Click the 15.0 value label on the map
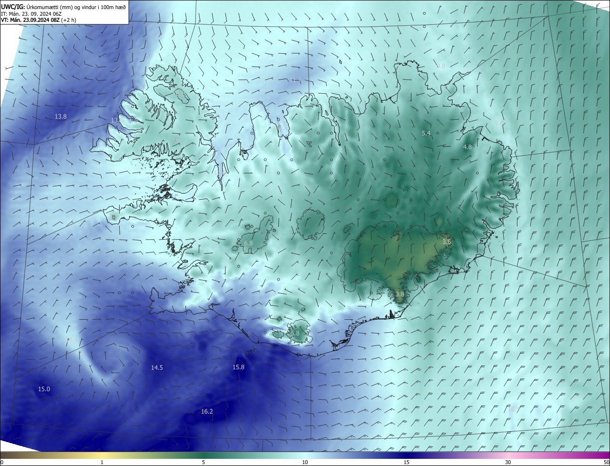 [44, 389]
